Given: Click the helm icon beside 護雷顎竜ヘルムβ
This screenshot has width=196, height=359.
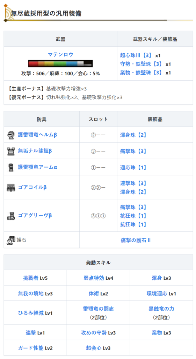Looking at the screenshot, I should click(11, 135).
